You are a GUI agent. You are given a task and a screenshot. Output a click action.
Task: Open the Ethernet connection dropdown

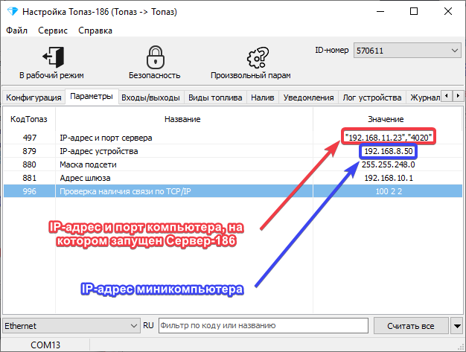71,326
